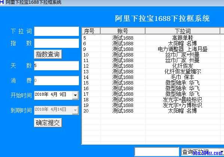Select row 15 微型轴承 华飞

(153, 83)
